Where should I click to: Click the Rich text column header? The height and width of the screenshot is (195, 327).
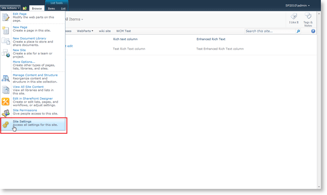125,39
